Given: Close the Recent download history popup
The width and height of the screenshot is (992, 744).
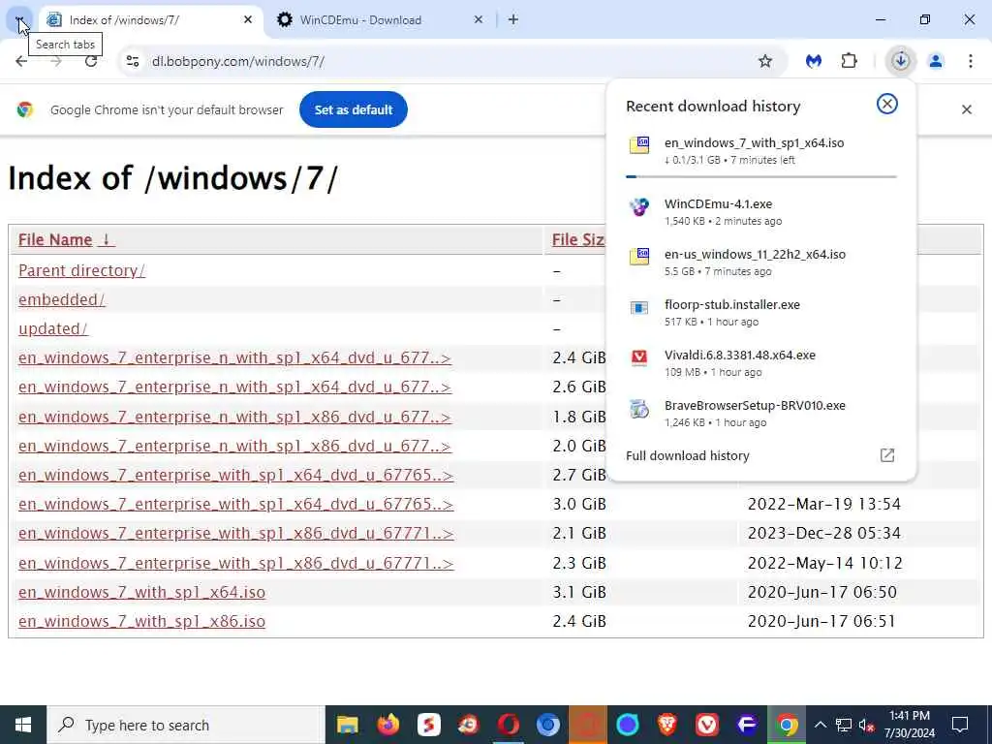Looking at the screenshot, I should click(x=887, y=104).
